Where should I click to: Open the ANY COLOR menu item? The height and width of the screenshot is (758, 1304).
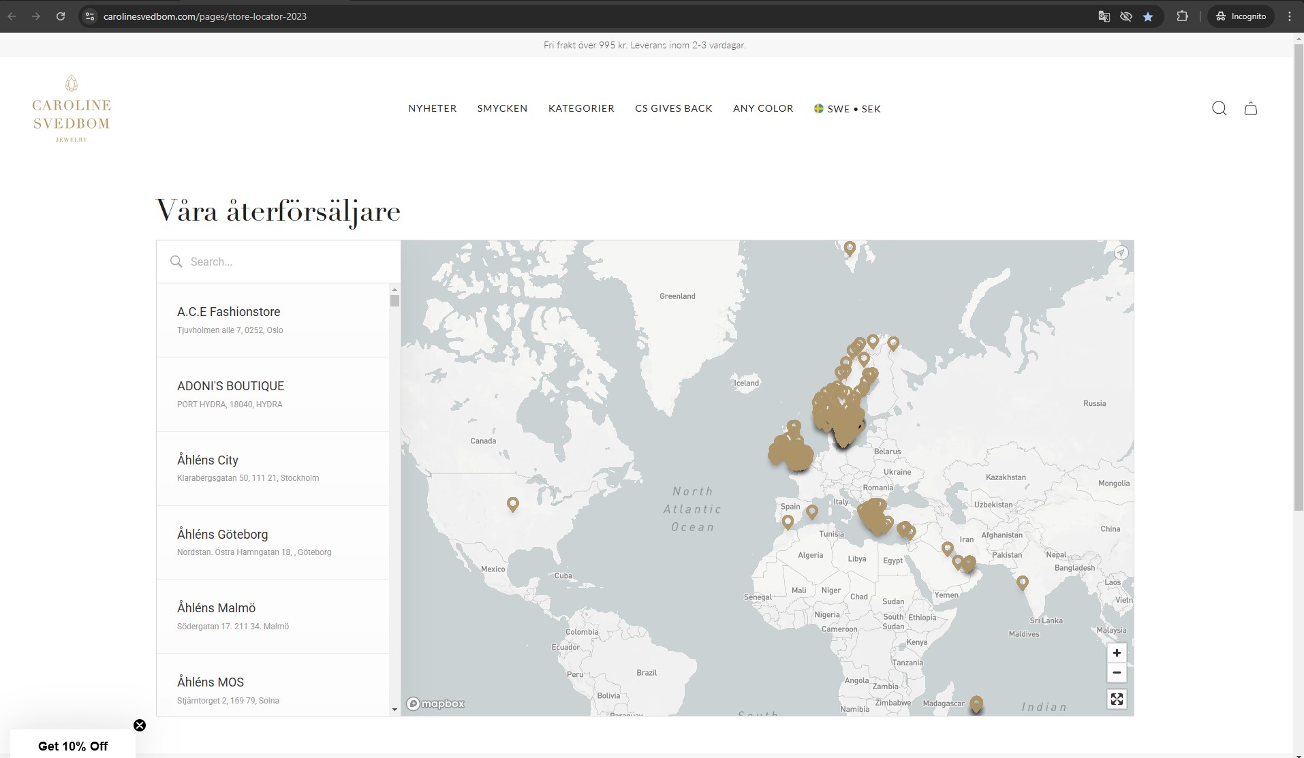pos(763,108)
